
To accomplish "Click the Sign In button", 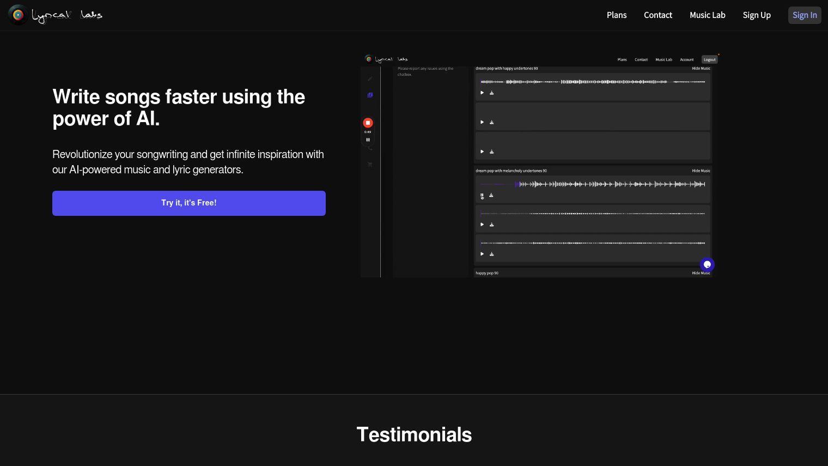I will [x=805, y=15].
